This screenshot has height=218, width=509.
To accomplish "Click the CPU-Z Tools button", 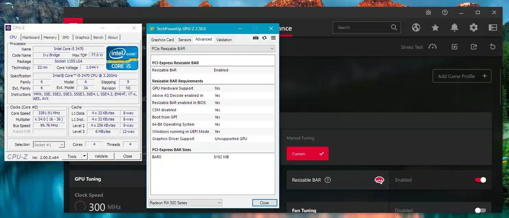I will pyautogui.click(x=72, y=156).
